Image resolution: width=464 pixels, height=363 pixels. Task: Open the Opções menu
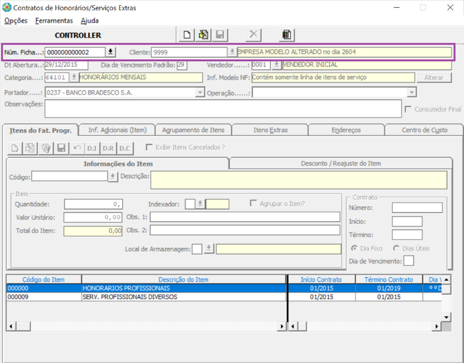(15, 21)
